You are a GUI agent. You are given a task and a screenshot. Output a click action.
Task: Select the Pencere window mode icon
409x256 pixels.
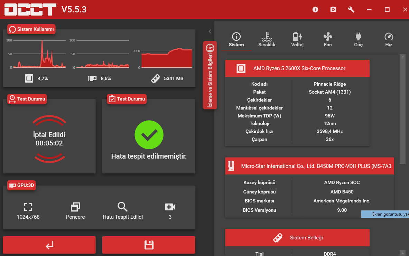pos(75,207)
